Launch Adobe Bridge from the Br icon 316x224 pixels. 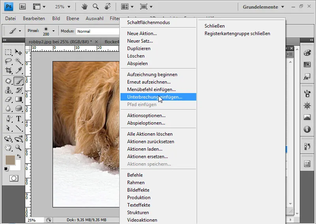coord(23,7)
